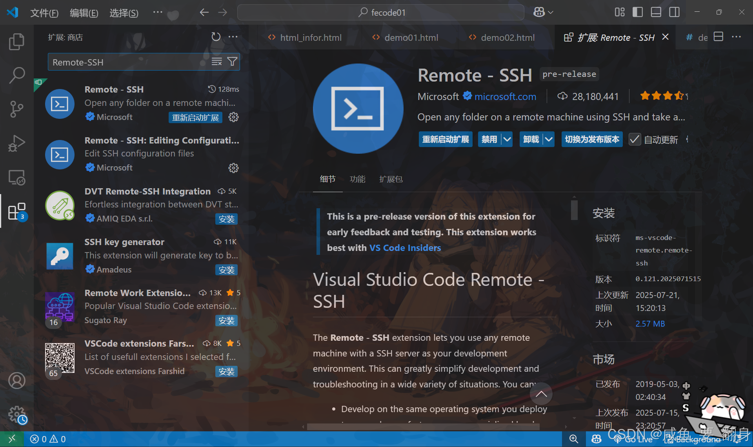753x447 pixels.
Task: Open the 文件(F) menu
Action: click(44, 13)
